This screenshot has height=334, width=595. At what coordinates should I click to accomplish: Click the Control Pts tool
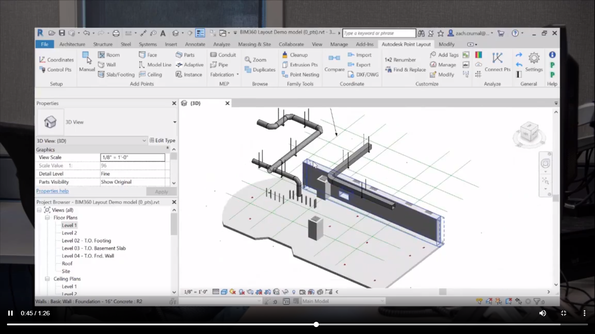pos(55,70)
